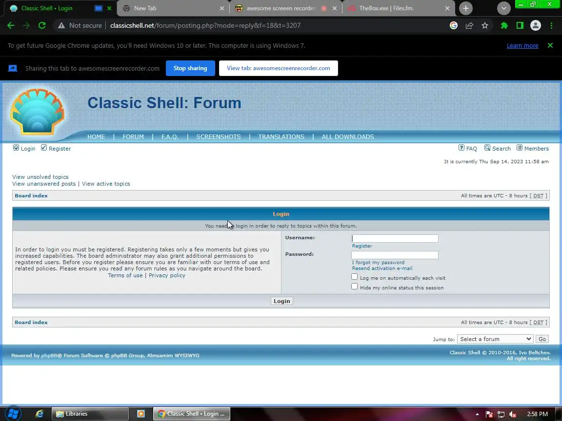Viewport: 562px width, 421px height.
Task: Open the Extensions puzzle icon
Action: [504, 25]
